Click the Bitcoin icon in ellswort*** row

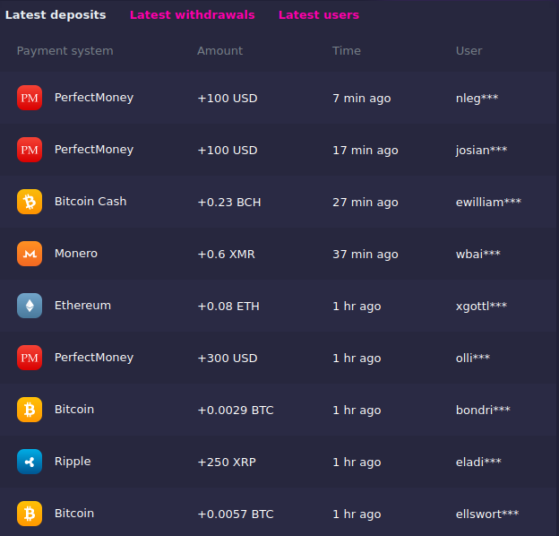(30, 514)
